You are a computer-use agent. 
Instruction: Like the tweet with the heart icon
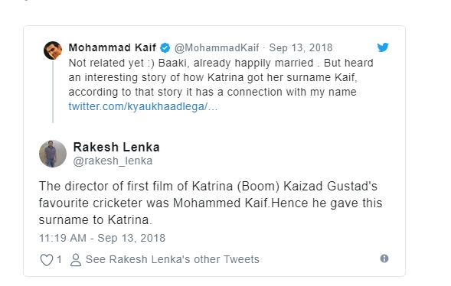[46, 260]
